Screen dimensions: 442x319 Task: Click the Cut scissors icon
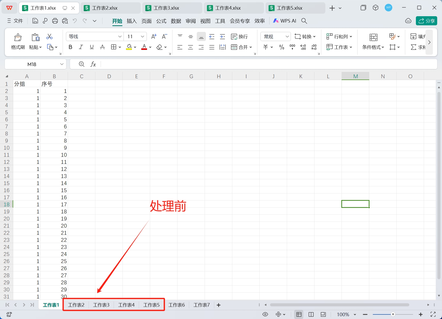(x=49, y=37)
